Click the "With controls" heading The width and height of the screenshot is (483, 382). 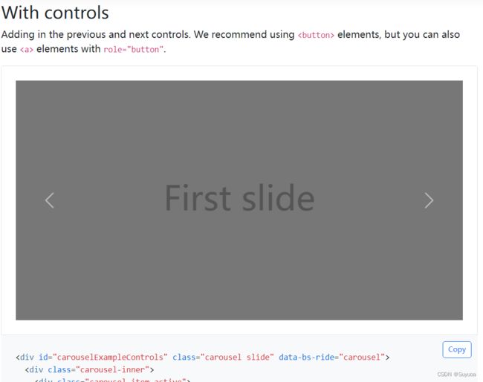55,13
